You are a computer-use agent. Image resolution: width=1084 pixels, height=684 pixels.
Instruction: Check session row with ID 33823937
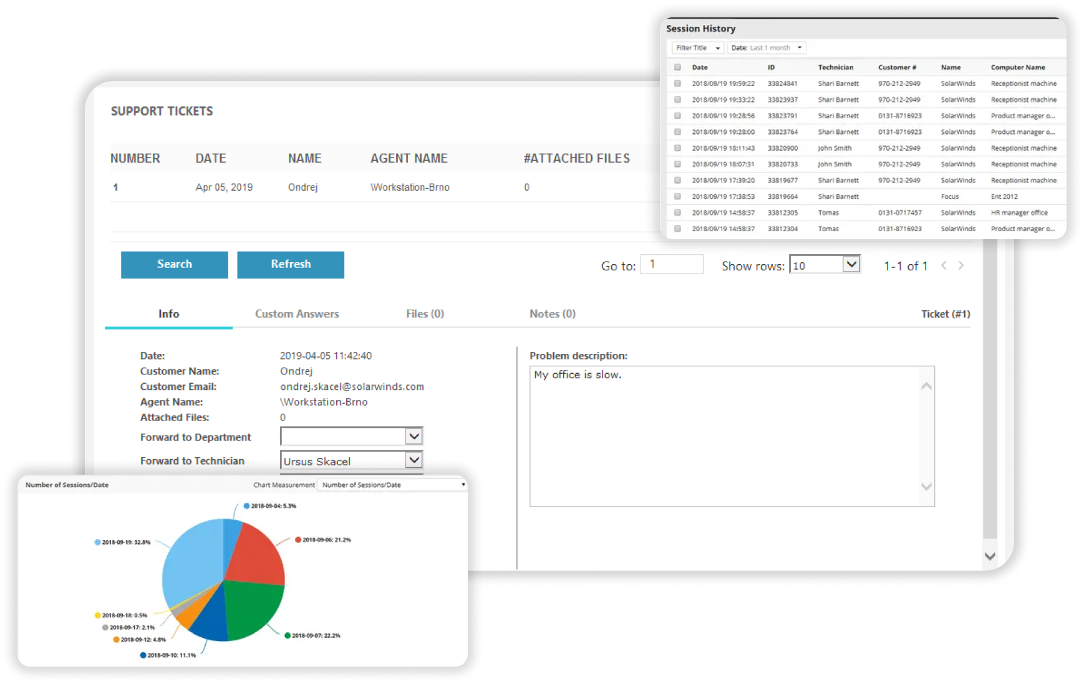click(x=677, y=100)
